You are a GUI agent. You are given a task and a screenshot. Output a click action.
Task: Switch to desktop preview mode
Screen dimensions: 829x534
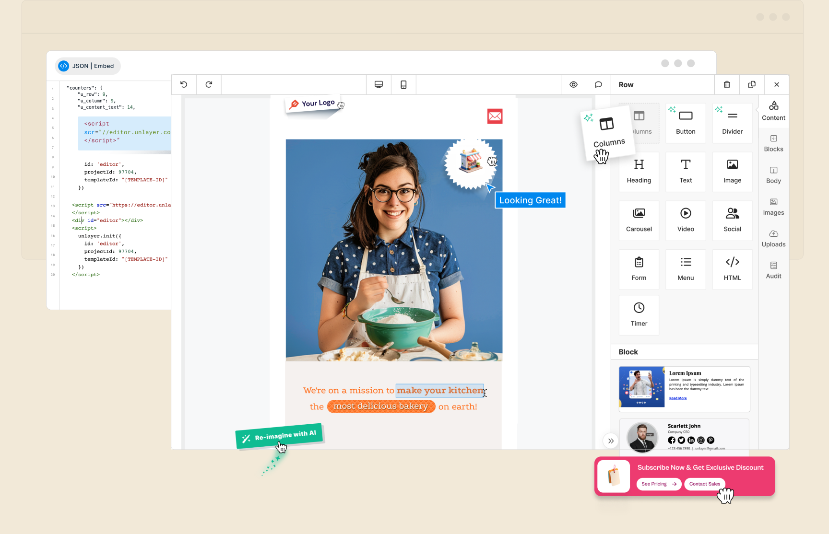pos(379,84)
